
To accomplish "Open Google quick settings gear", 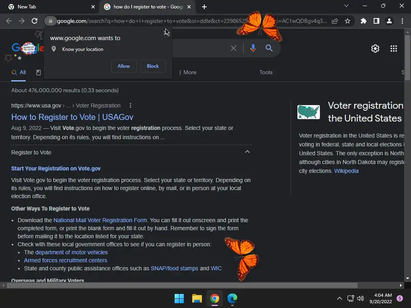I will pyautogui.click(x=375, y=49).
